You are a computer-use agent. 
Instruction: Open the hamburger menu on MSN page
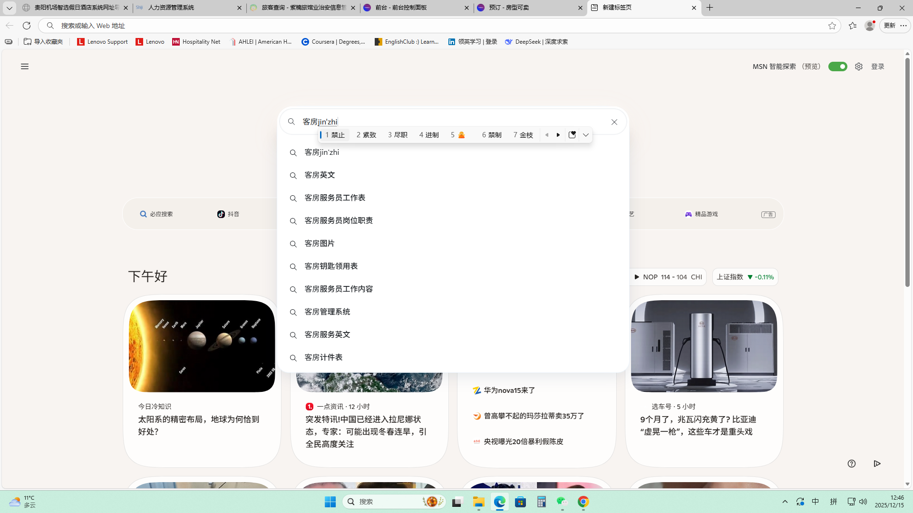point(25,66)
